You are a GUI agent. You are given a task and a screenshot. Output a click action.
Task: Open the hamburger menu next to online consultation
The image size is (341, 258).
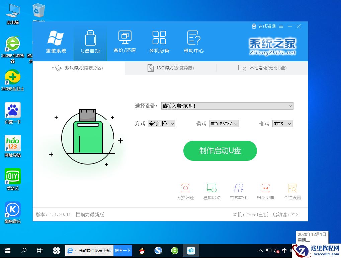(x=281, y=26)
